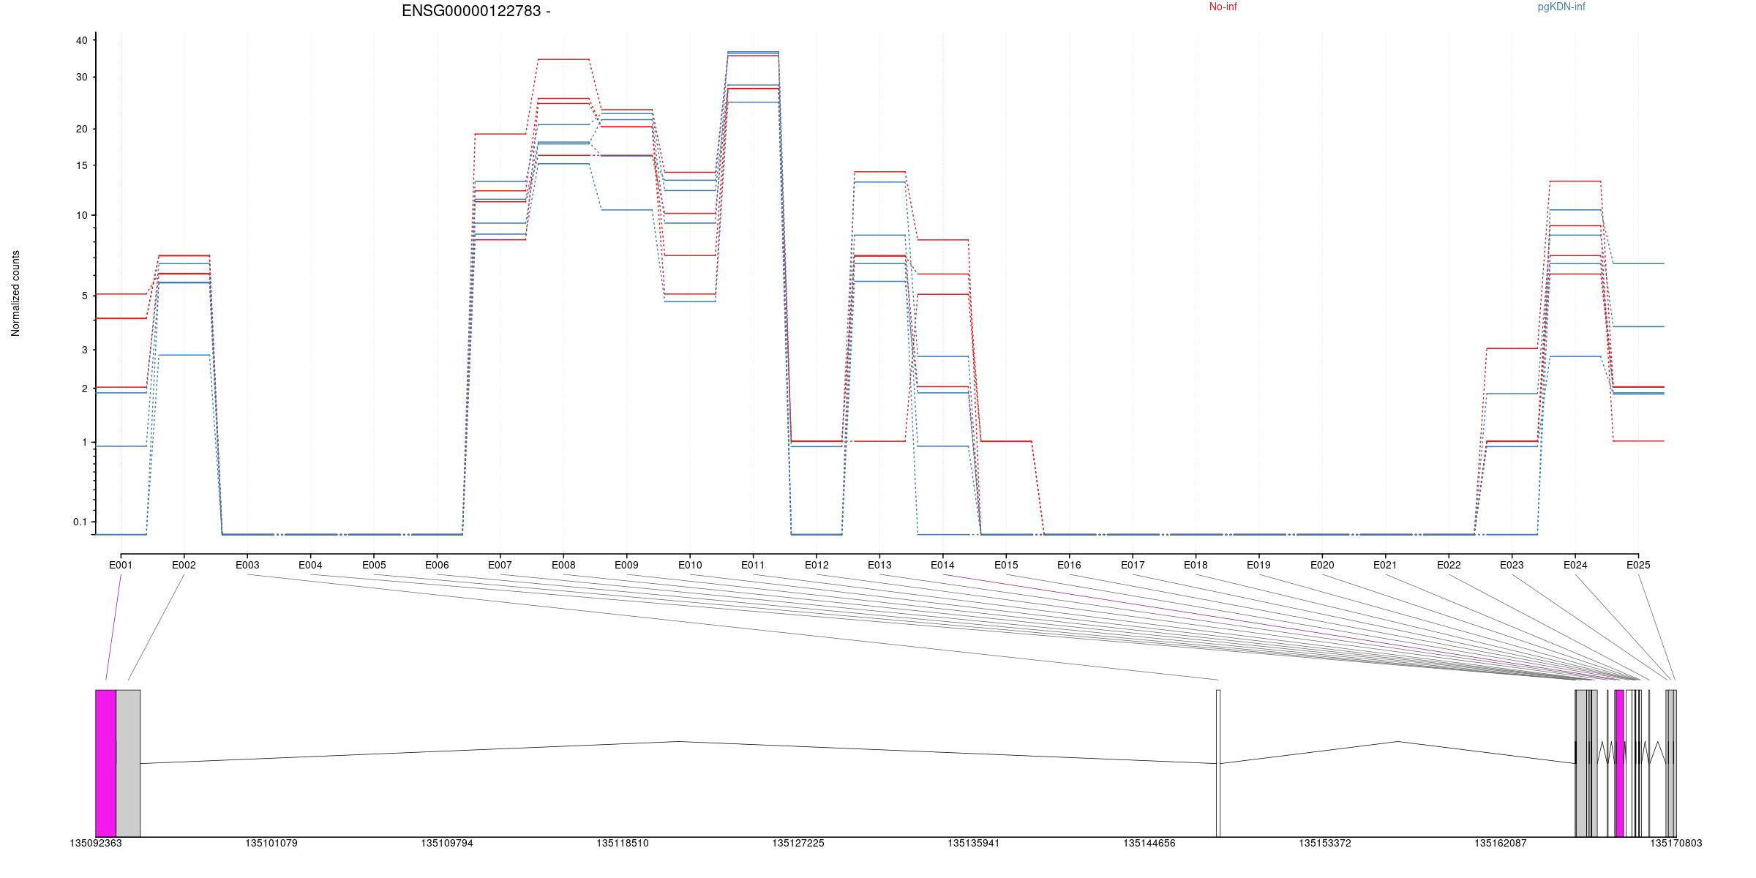Click y-axis tick value 10
Viewport: 1756px width, 878px height.
81,215
